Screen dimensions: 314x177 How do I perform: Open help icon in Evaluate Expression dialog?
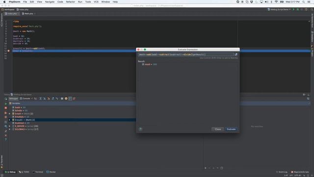(x=140, y=129)
